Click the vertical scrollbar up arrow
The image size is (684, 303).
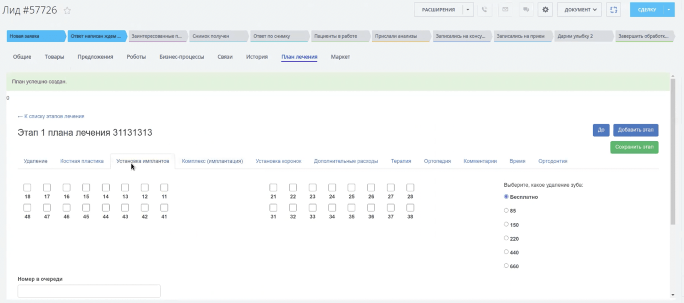673,76
